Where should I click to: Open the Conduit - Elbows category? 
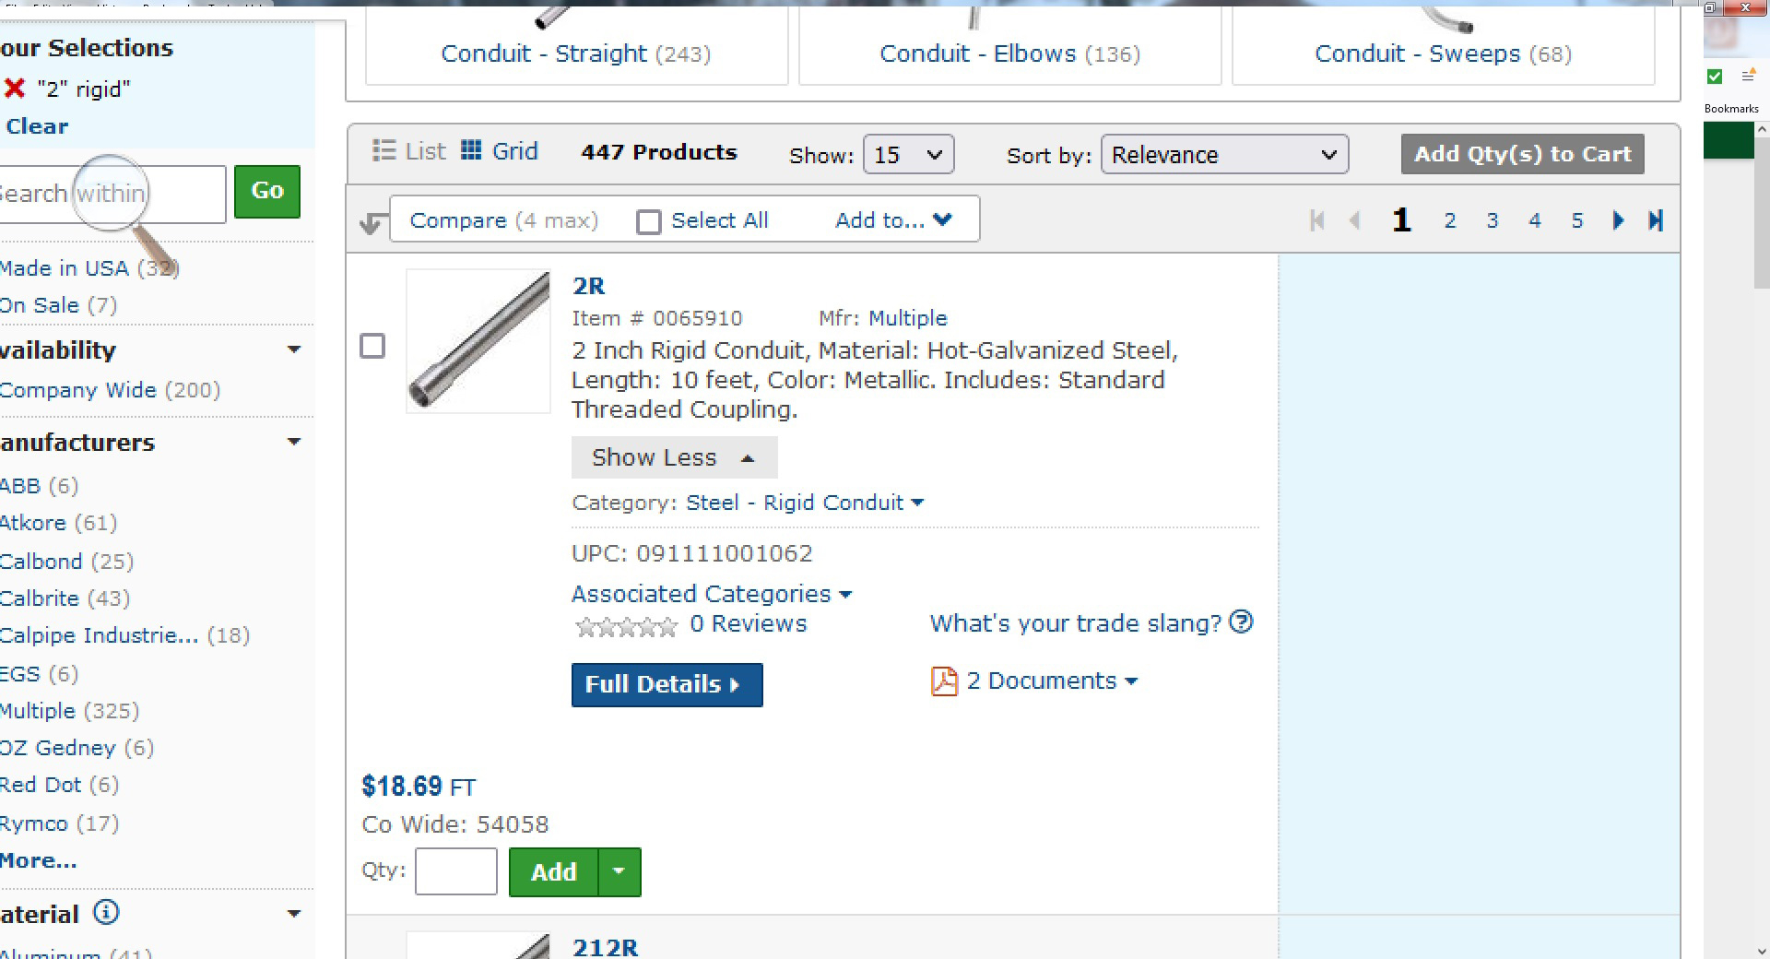pos(1009,53)
